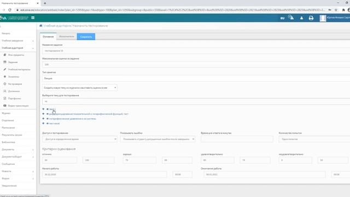Go to «Начало» in the sidebar
350x197 pixels.
tap(6, 33)
